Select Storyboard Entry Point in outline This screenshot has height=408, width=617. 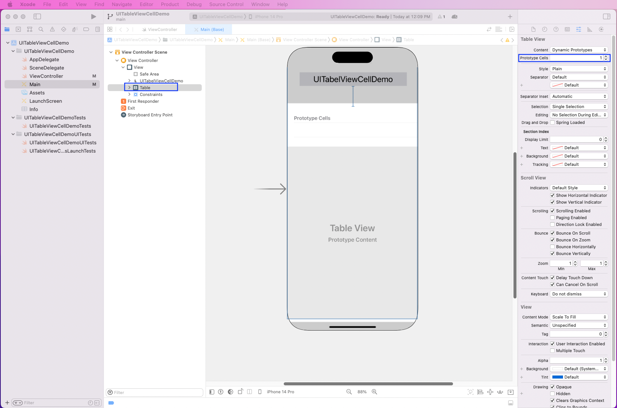pyautogui.click(x=150, y=115)
